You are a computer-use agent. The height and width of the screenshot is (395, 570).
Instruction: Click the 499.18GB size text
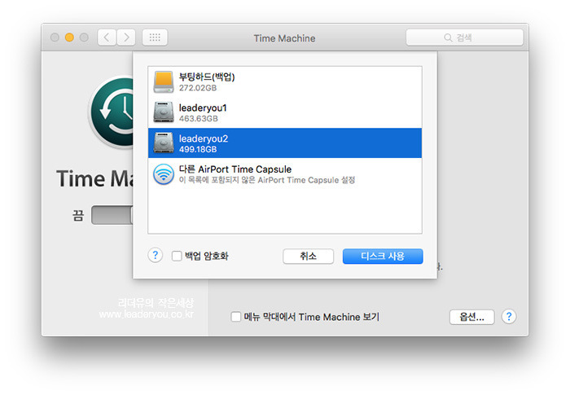[x=198, y=149]
